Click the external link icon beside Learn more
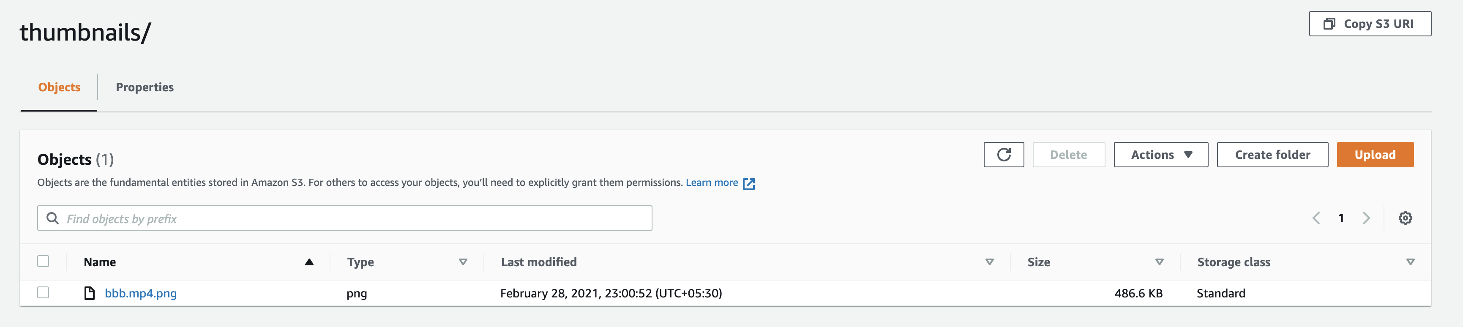This screenshot has width=1463, height=327. pyautogui.click(x=749, y=183)
